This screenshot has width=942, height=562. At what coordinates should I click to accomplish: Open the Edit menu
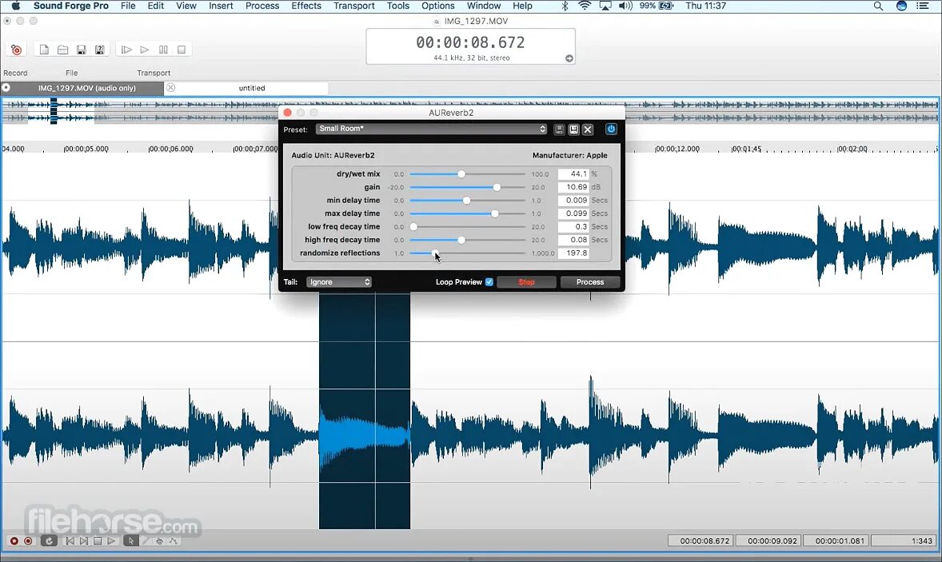tap(156, 6)
